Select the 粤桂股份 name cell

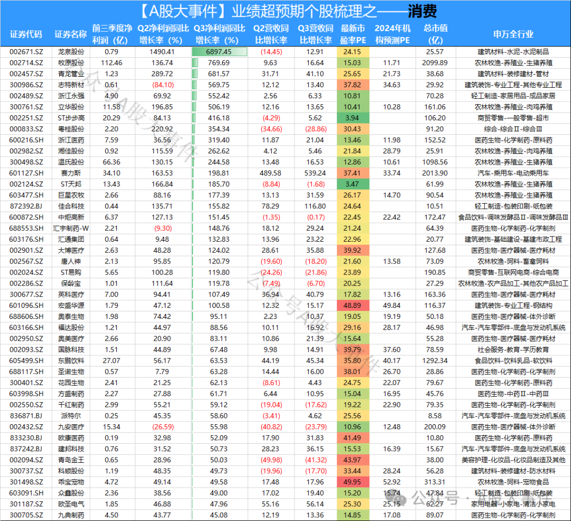[x=71, y=129]
